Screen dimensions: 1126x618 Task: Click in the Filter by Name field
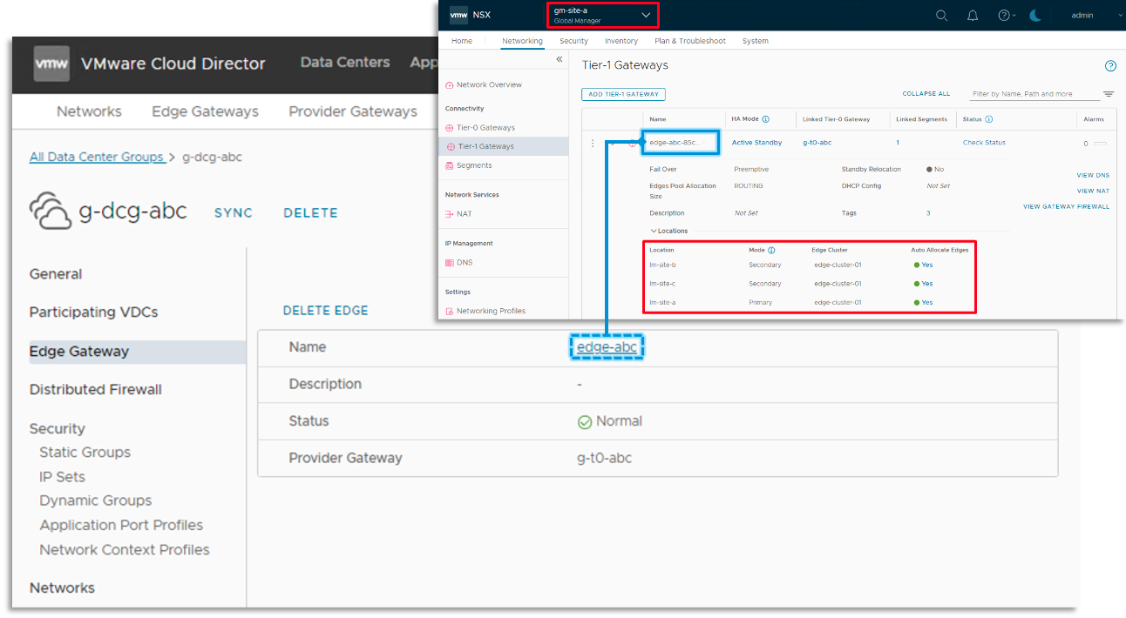[1033, 94]
